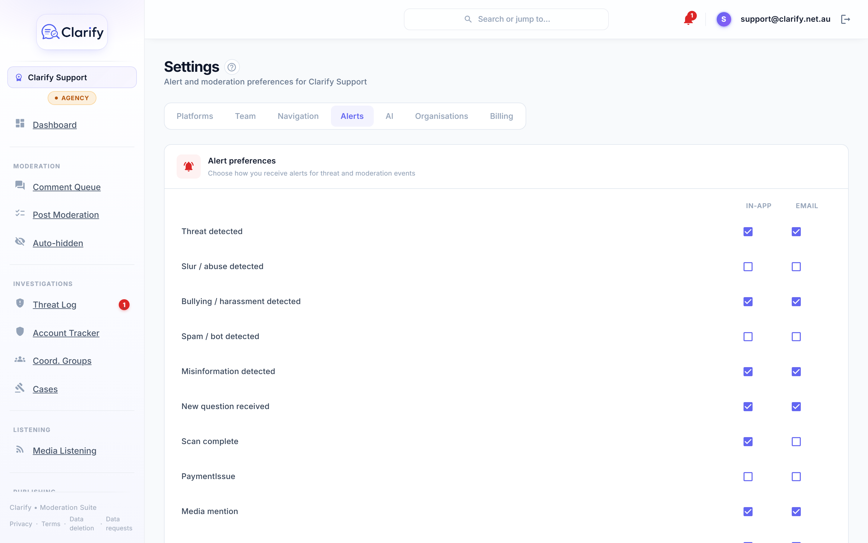The height and width of the screenshot is (543, 868).
Task: Click the AGENCY plan badge
Action: tap(72, 98)
